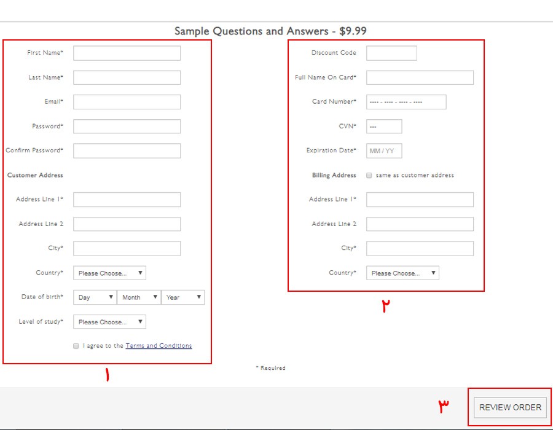Select the Year of birth dropdown
Image resolution: width=553 pixels, height=430 pixels.
point(182,297)
